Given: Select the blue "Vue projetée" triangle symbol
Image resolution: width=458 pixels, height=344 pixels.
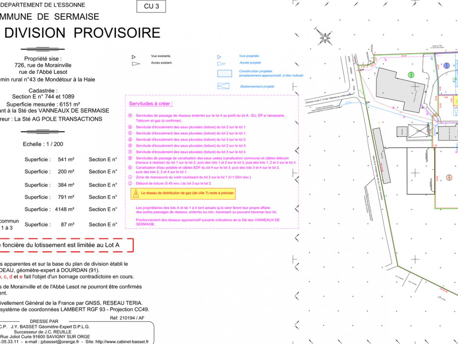Looking at the screenshot, I should click(219, 57).
